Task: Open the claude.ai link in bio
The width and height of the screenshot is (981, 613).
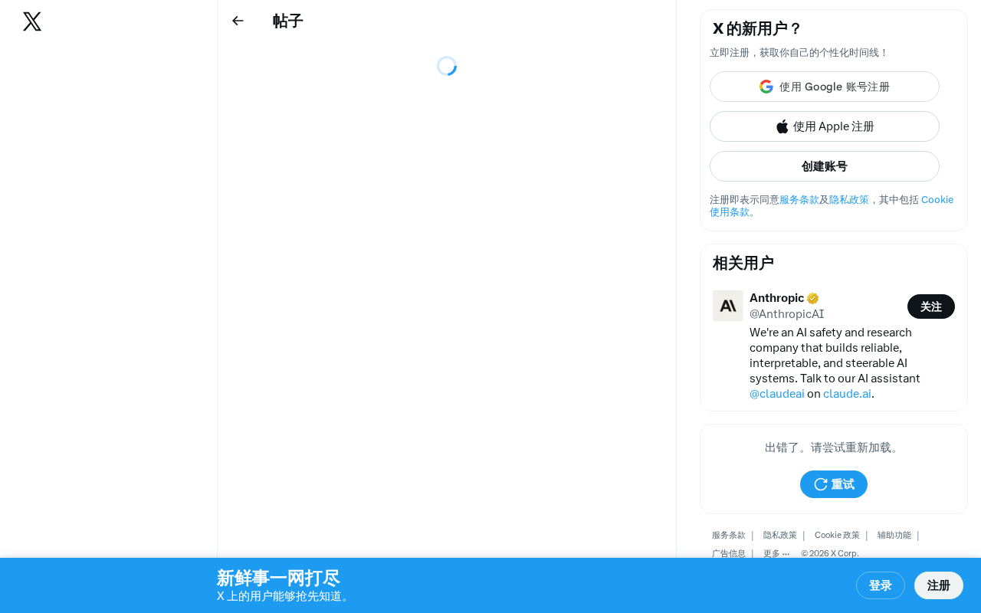Action: coord(847,393)
